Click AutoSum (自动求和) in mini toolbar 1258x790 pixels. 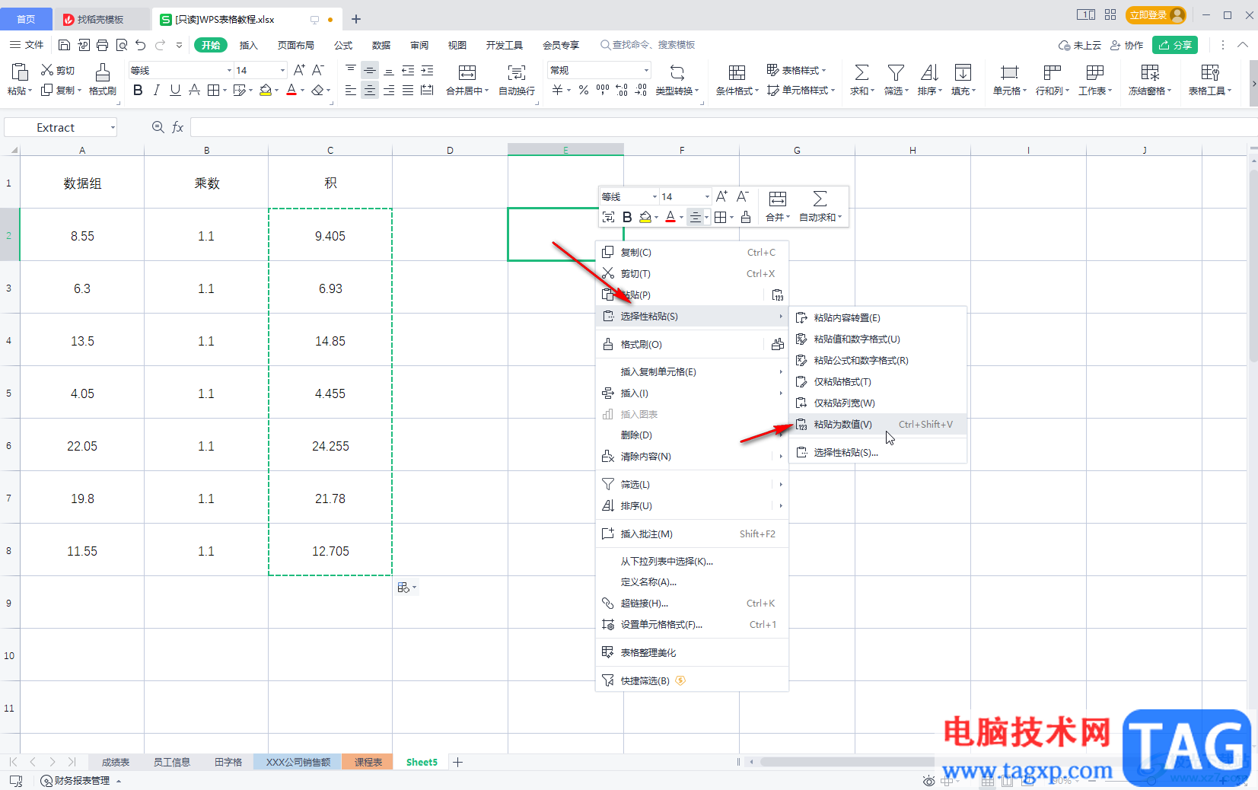(x=820, y=206)
